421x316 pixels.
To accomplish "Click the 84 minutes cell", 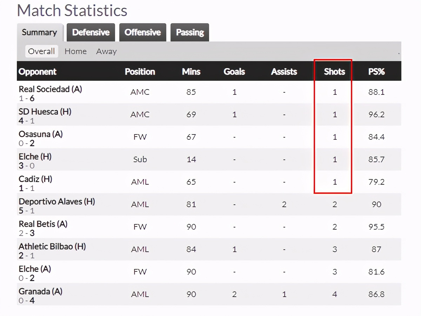I will (191, 249).
